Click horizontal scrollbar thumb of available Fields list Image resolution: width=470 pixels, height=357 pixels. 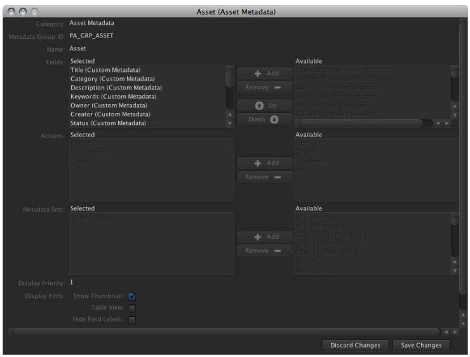point(361,123)
